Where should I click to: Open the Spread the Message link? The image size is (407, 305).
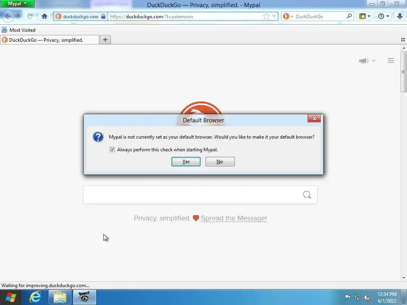pos(234,218)
